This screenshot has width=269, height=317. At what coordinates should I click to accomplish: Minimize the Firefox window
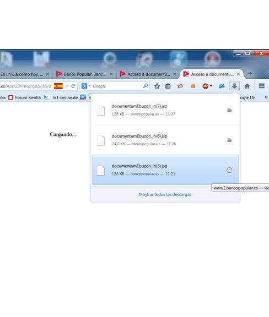click(x=238, y=53)
